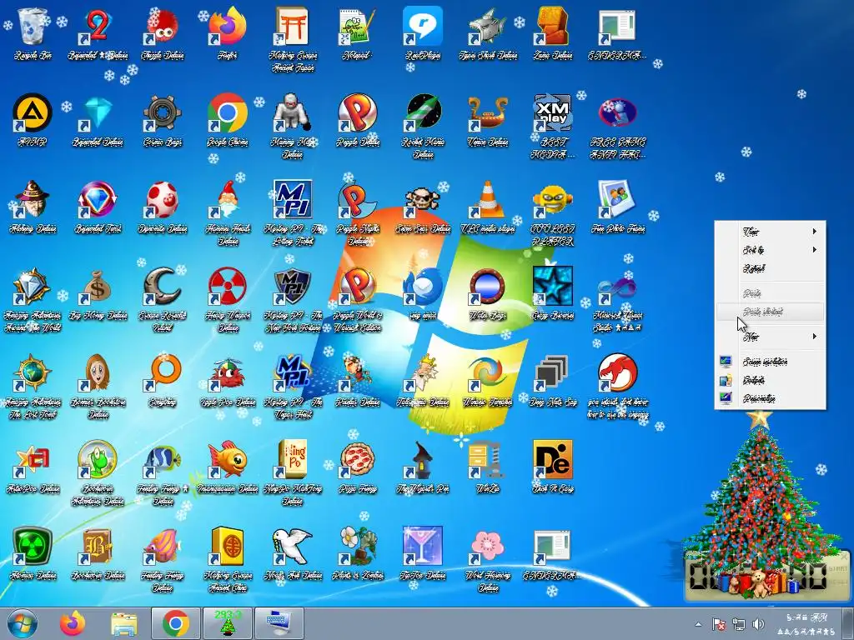The image size is (854, 640).
Task: Open the volume speaker tray icon
Action: (x=758, y=623)
